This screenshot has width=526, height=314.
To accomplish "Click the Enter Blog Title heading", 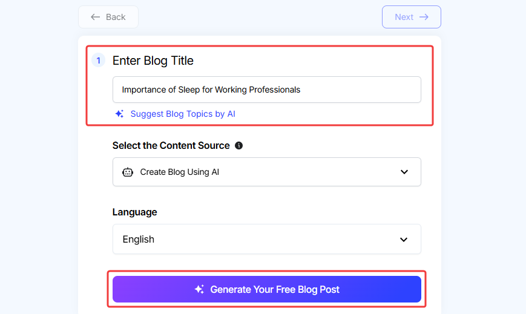I will point(153,61).
